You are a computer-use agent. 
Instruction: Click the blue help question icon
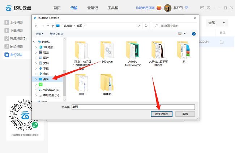point(194,34)
